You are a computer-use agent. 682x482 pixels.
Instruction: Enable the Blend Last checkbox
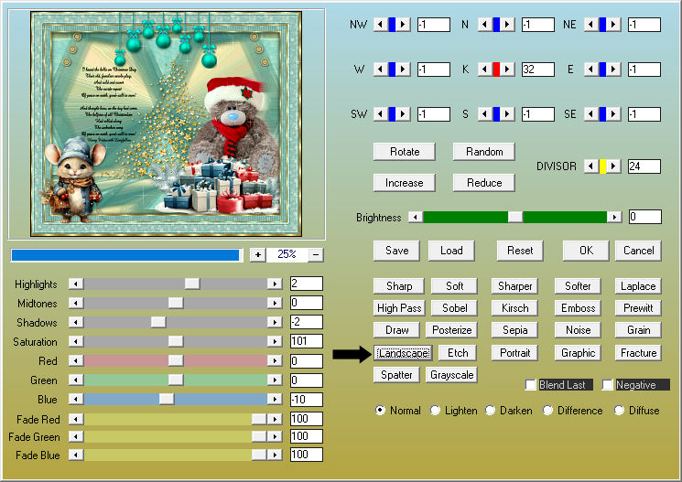tap(530, 385)
